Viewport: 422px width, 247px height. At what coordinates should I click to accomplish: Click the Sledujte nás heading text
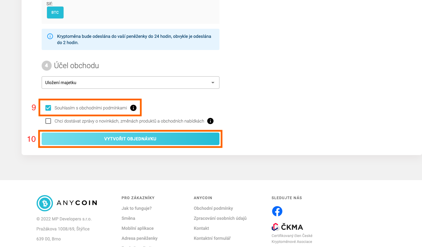287,198
